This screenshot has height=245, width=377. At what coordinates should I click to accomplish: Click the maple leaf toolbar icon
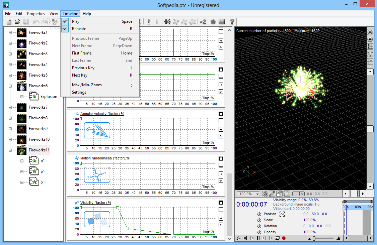point(213,22)
